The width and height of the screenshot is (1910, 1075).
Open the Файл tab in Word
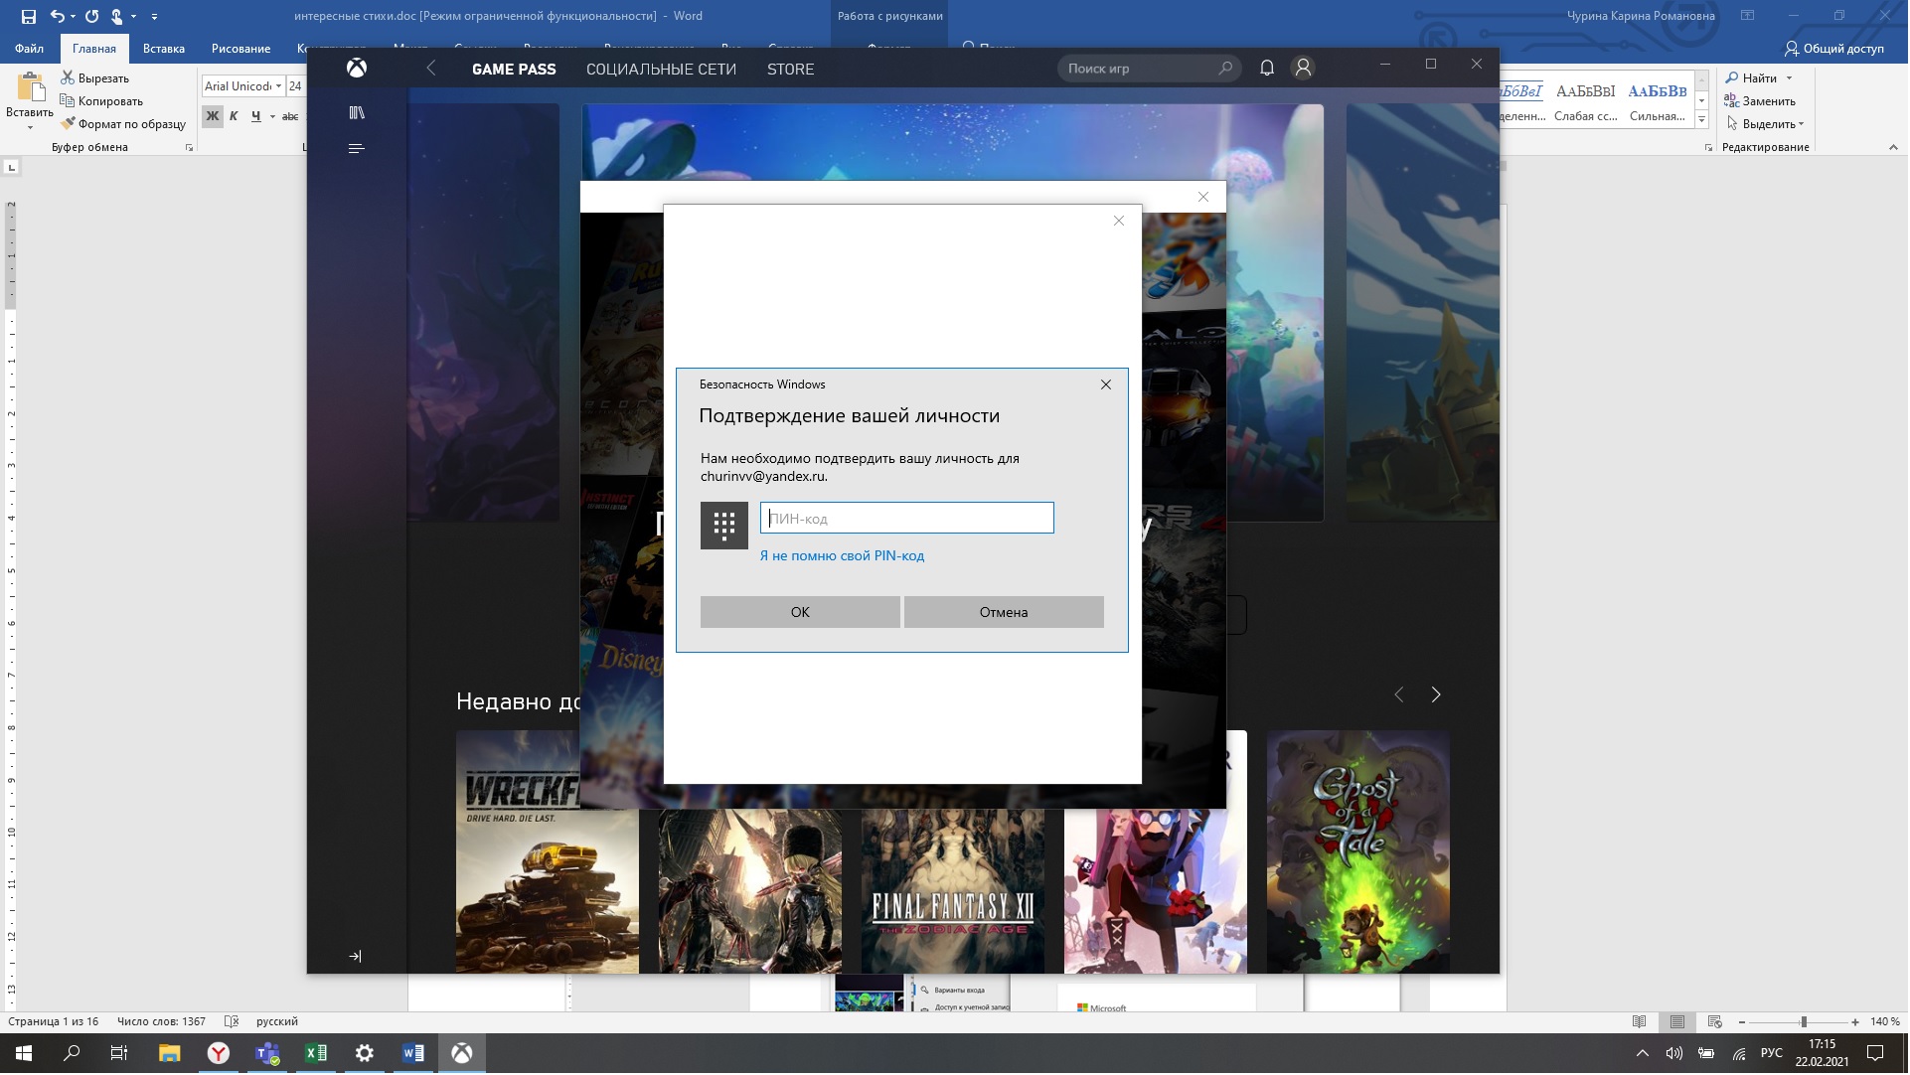click(x=30, y=49)
